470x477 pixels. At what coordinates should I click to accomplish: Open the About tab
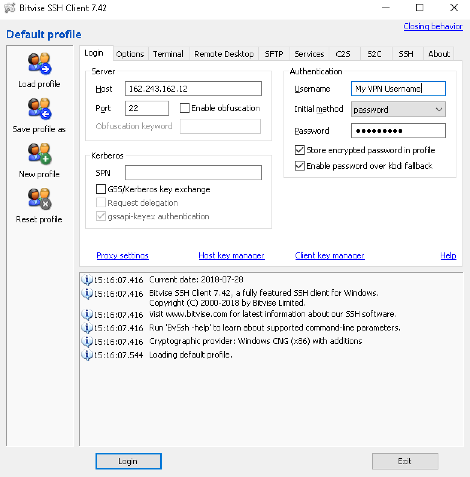(439, 54)
